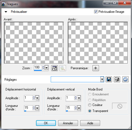
Task: Open horizontal Amplitude slider dropdown
Action: click(x=37, y=98)
